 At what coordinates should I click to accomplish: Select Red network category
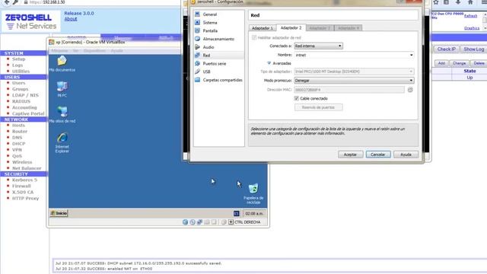[x=206, y=56]
